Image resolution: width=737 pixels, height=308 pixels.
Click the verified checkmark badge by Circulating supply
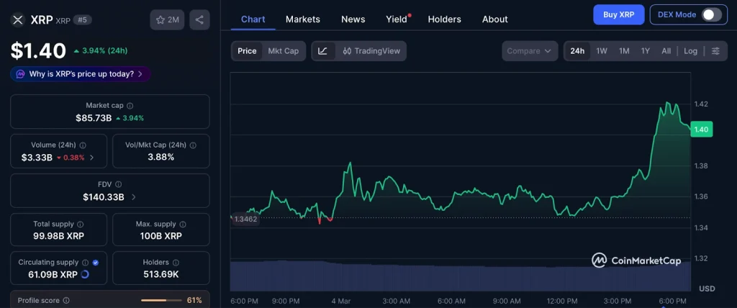[x=96, y=263]
